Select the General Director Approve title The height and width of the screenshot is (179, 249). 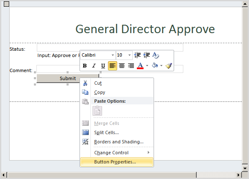tap(145, 29)
